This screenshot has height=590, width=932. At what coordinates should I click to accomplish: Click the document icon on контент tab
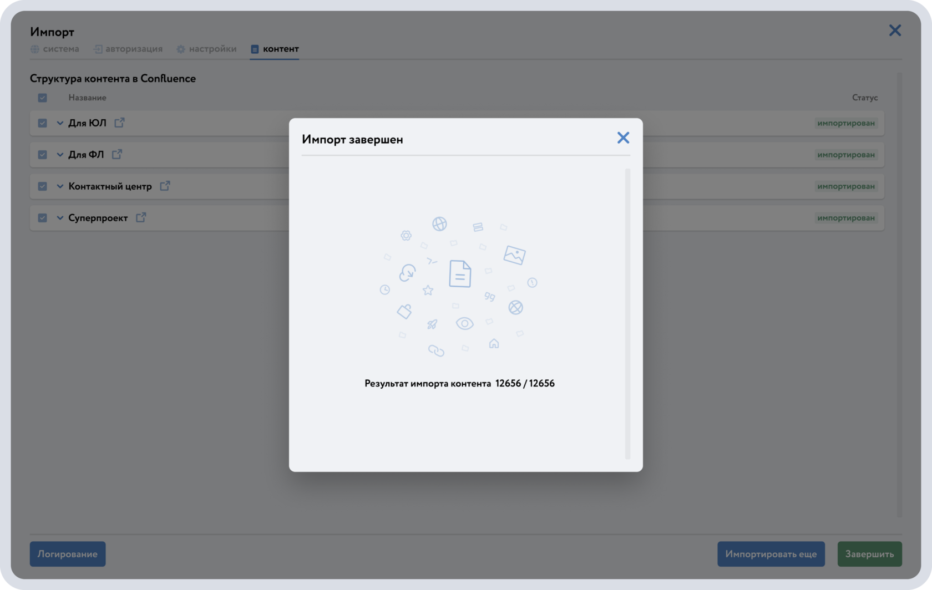[255, 49]
